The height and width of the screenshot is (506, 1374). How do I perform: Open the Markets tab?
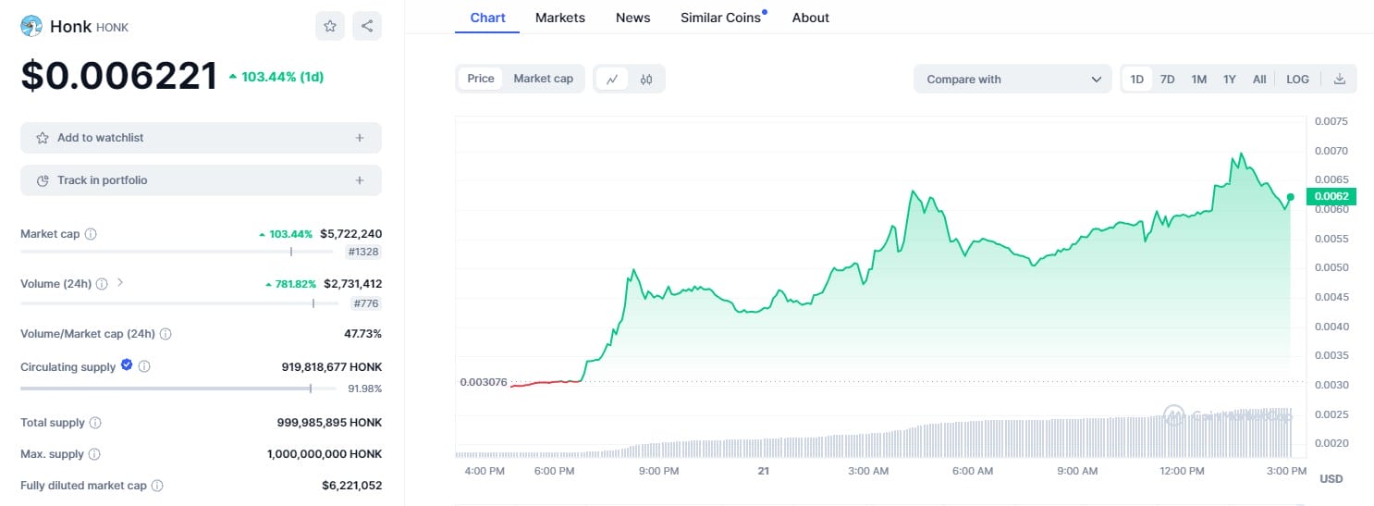559,18
